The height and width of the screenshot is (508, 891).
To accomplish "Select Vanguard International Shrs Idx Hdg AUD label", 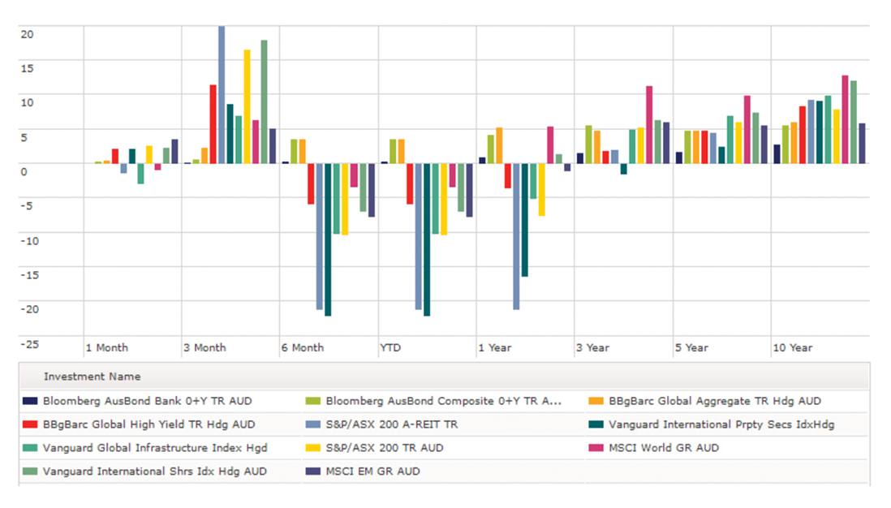I will 155,471.
